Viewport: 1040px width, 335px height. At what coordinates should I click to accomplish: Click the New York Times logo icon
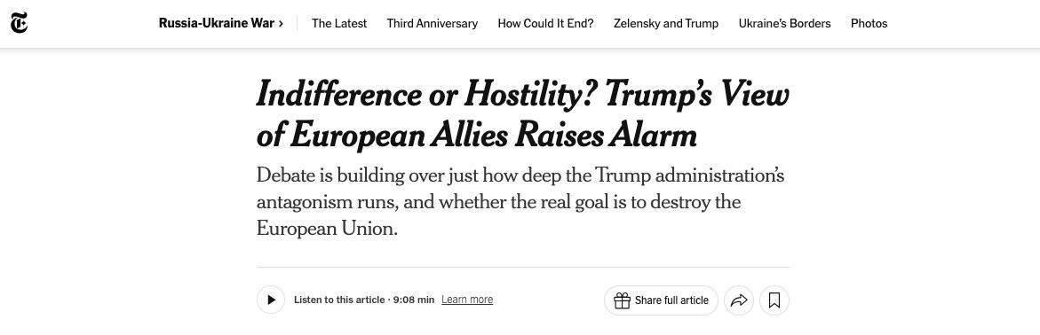point(20,23)
